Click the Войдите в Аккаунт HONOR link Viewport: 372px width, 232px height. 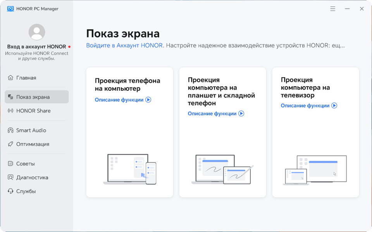(124, 45)
